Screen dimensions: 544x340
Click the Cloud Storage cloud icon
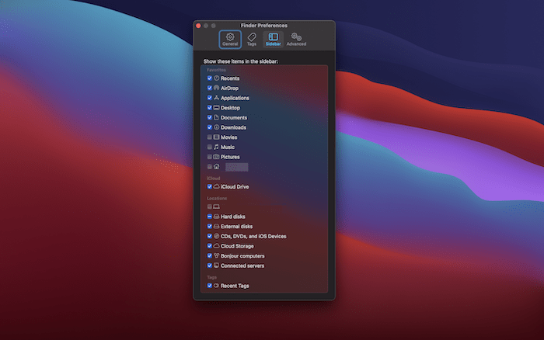pyautogui.click(x=217, y=246)
